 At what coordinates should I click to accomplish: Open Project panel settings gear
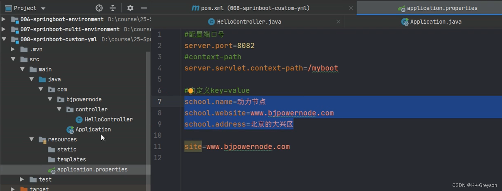tap(130, 8)
